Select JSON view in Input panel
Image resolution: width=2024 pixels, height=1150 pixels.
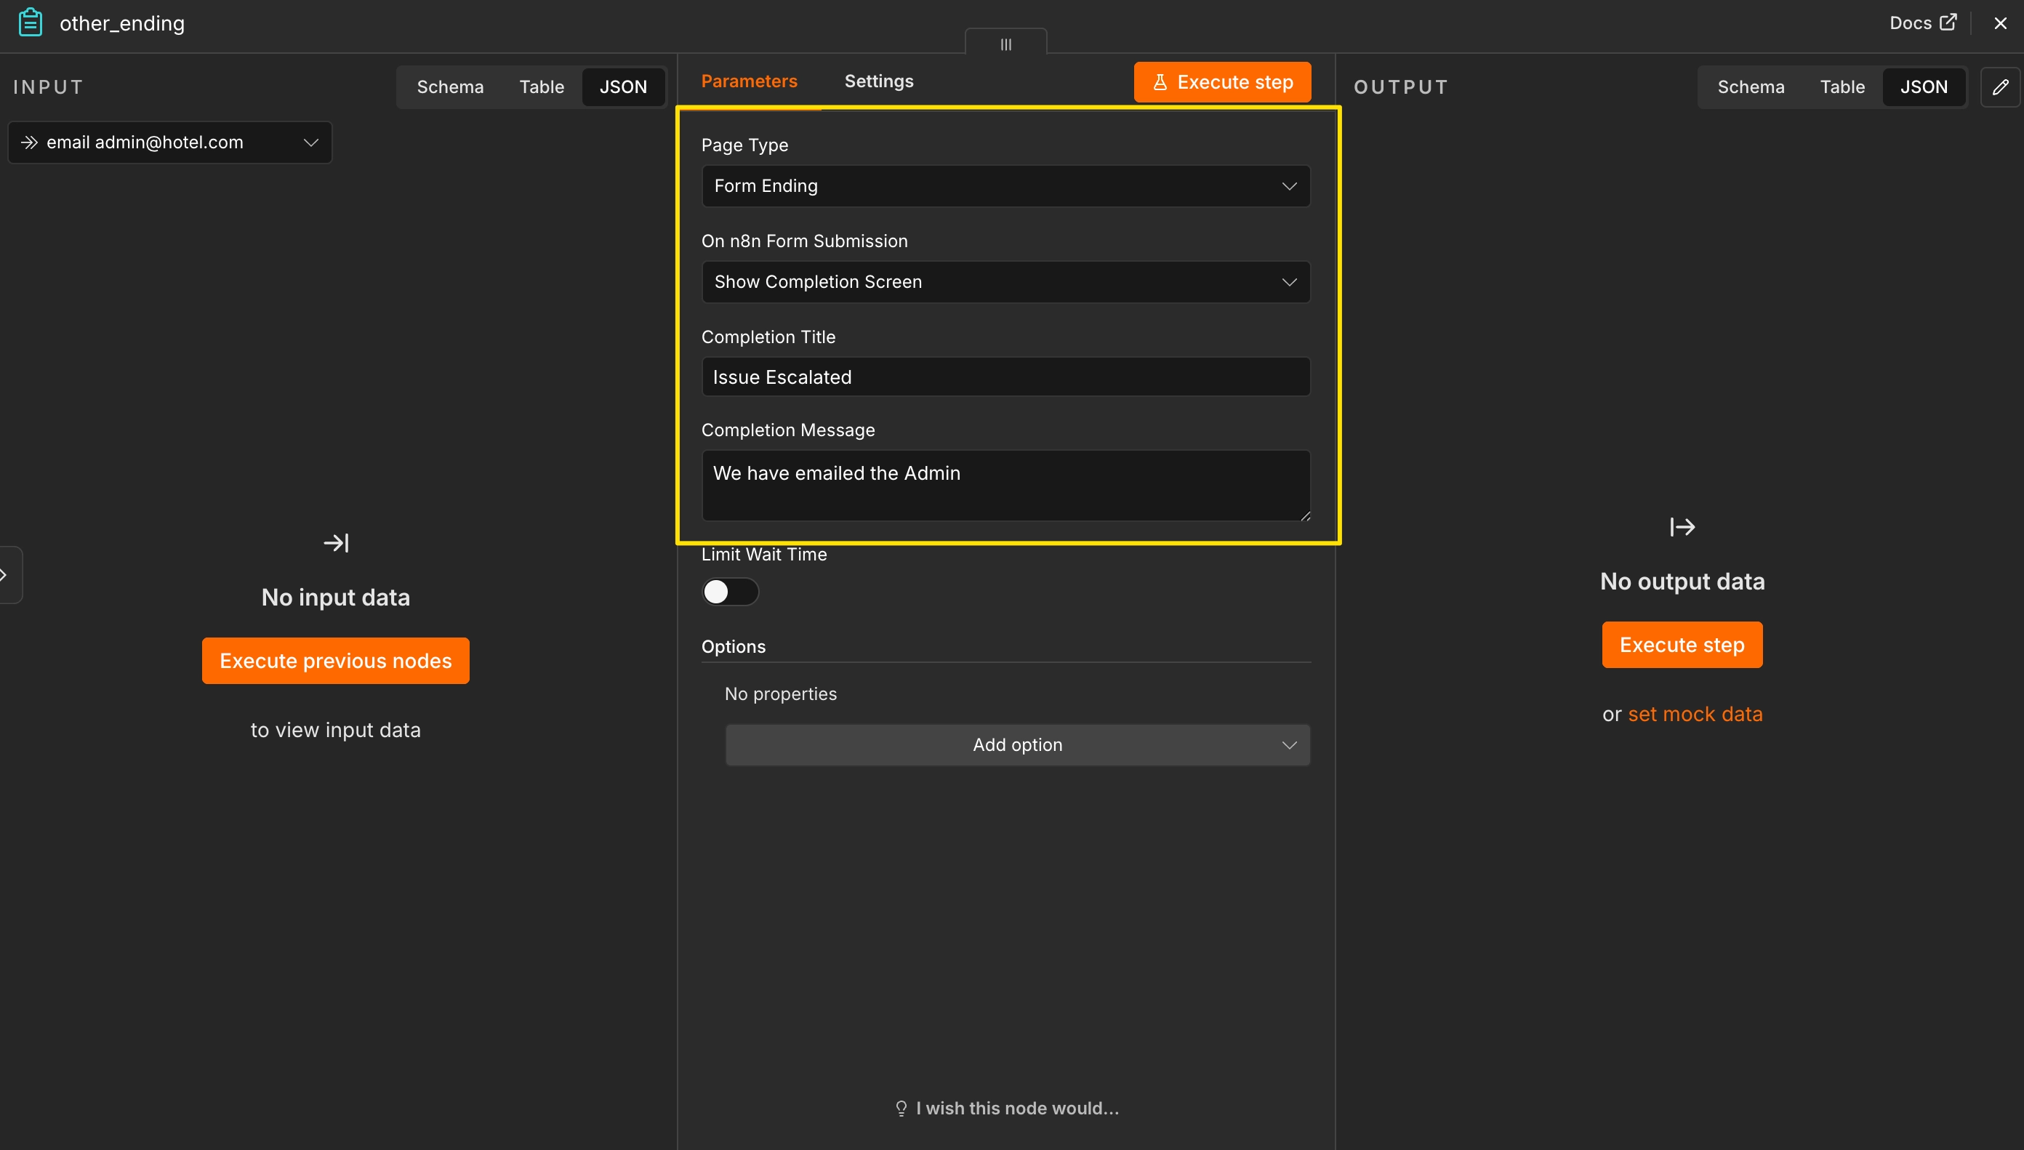pos(623,87)
